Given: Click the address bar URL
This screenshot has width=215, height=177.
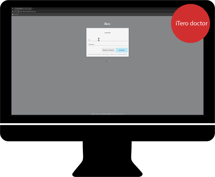Looking at the screenshot, I should pyautogui.click(x=29, y=12).
